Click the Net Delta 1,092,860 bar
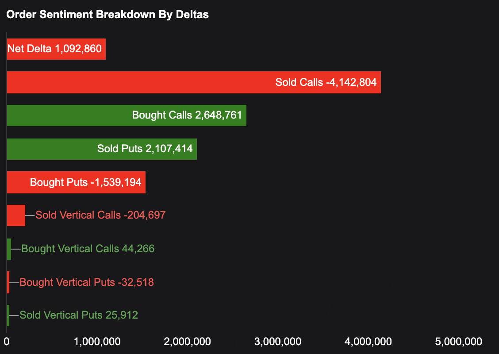499x354 pixels. (56, 49)
